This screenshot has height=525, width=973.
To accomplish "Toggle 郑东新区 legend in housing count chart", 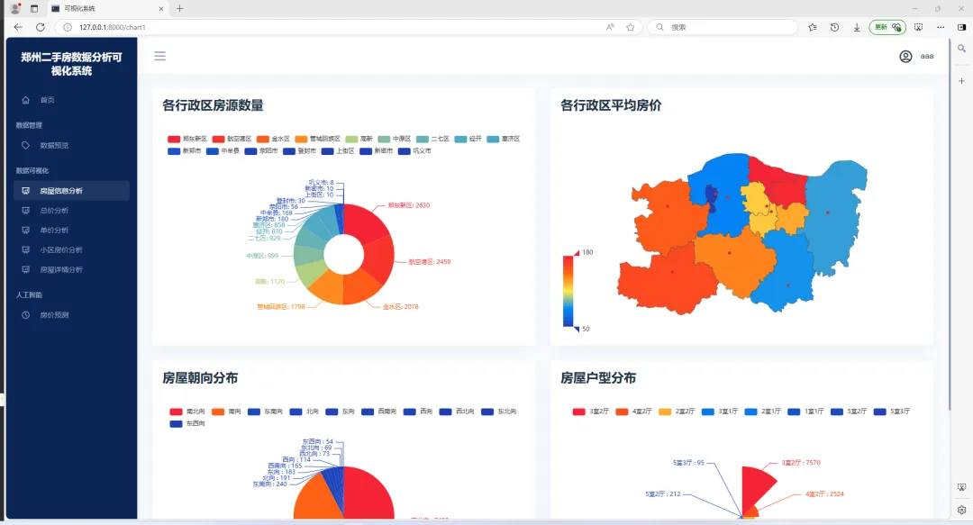I will click(x=187, y=139).
